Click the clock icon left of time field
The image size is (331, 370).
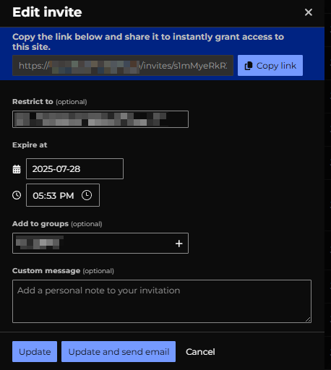(17, 195)
